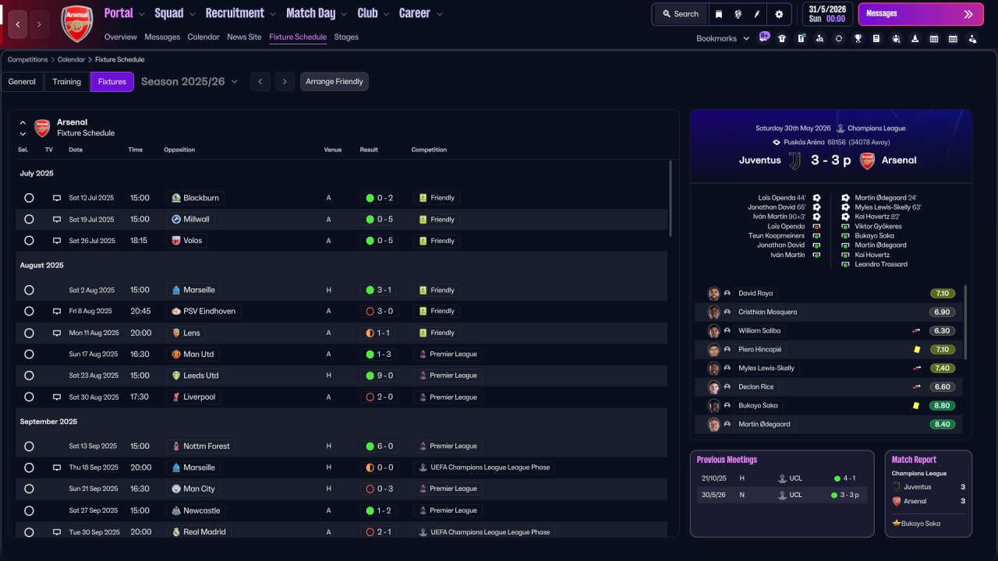Switch to the Training tab
The width and height of the screenshot is (998, 561).
point(67,82)
